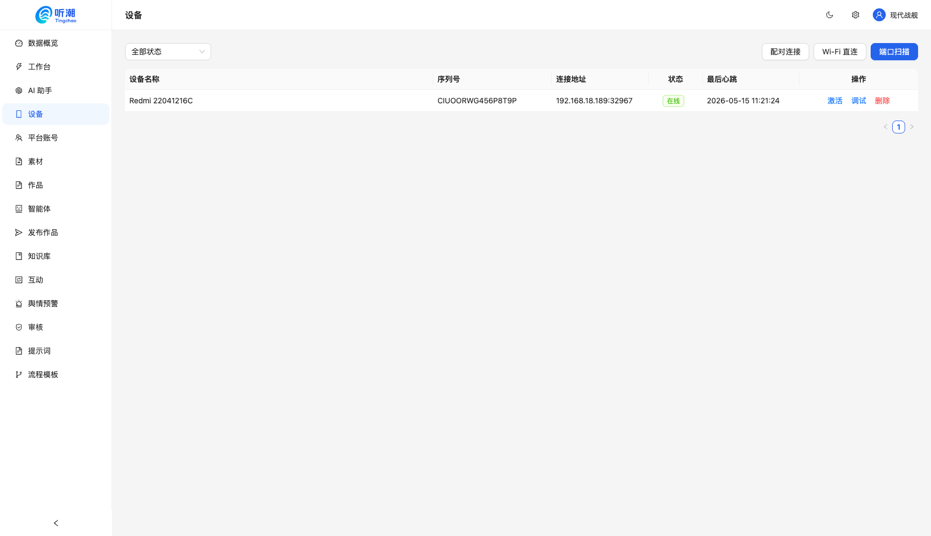Toggle dark mode with the moon icon
The height and width of the screenshot is (536, 931).
[x=830, y=15]
